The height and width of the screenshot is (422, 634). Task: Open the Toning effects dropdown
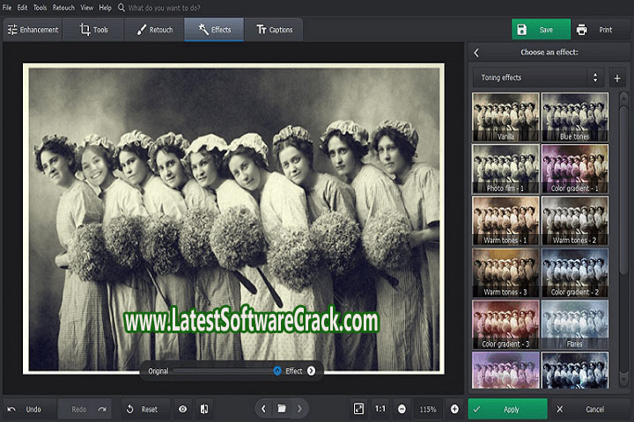537,77
